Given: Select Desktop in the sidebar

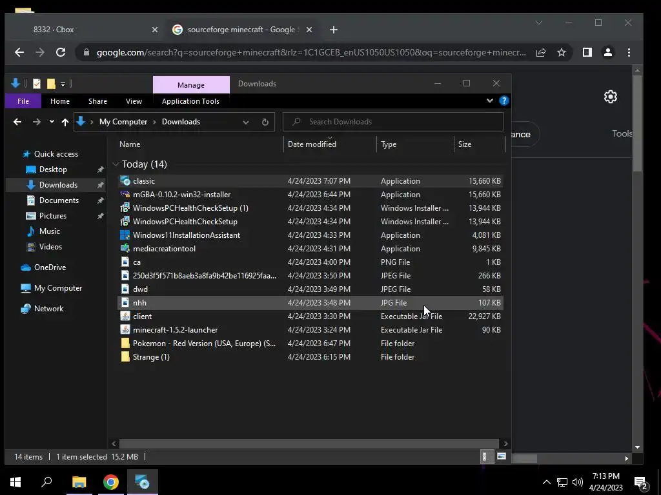Looking at the screenshot, I should click(53, 170).
